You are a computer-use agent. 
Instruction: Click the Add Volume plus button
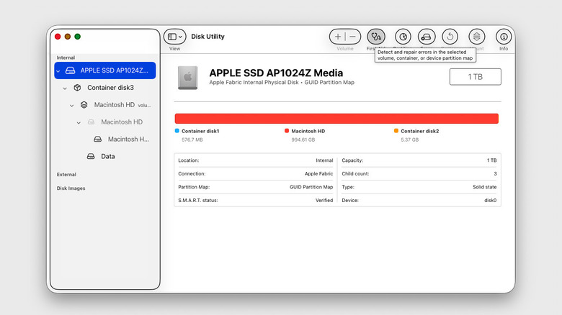click(x=338, y=37)
